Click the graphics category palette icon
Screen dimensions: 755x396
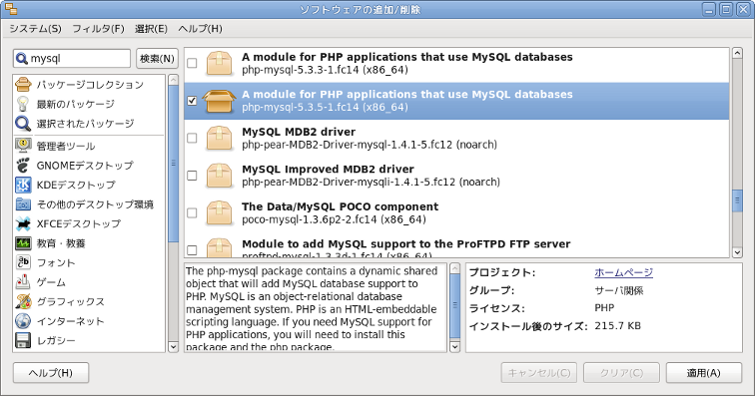click(23, 301)
